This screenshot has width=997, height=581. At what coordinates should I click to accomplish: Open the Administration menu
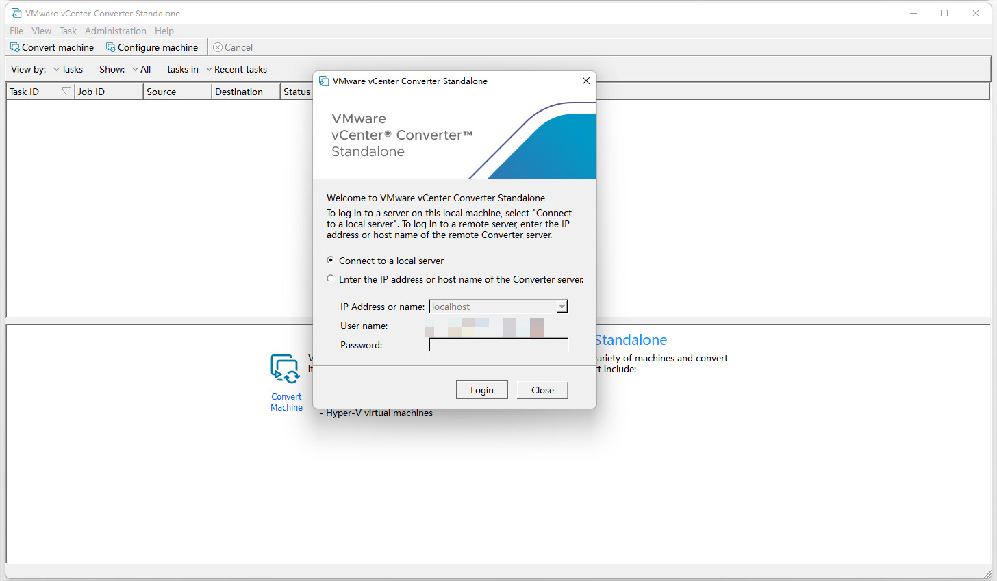pyautogui.click(x=115, y=31)
